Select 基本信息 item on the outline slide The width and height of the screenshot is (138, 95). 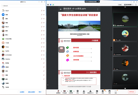coord(76,48)
